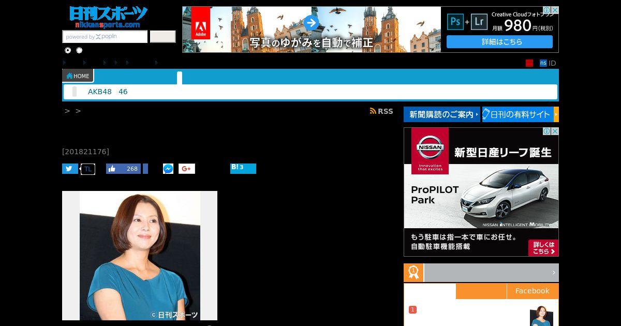Share via Facebook Messenger icon
Viewport: 621px width, 326px height.
point(168,169)
